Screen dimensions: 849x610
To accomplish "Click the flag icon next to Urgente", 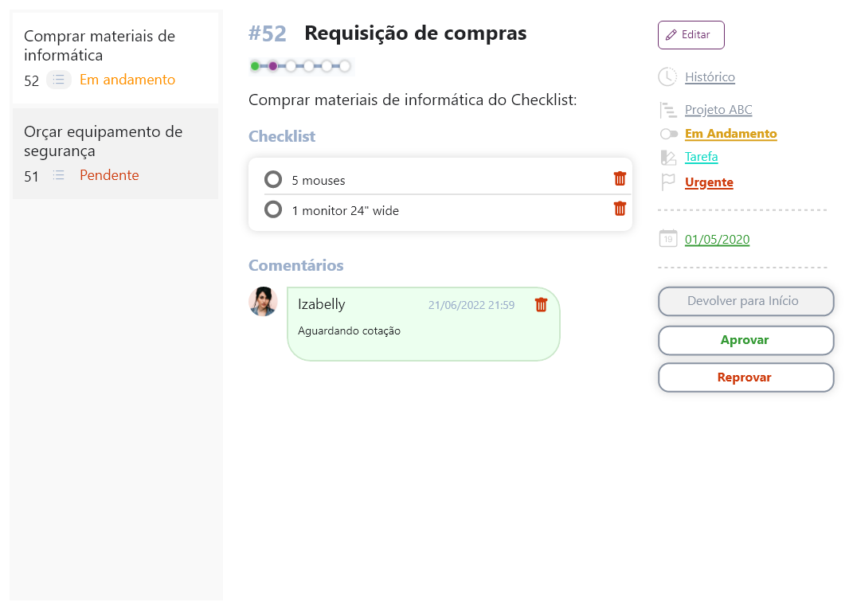I will [667, 182].
